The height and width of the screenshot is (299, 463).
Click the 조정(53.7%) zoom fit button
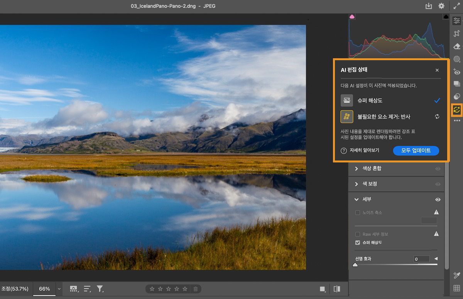[x=15, y=289]
